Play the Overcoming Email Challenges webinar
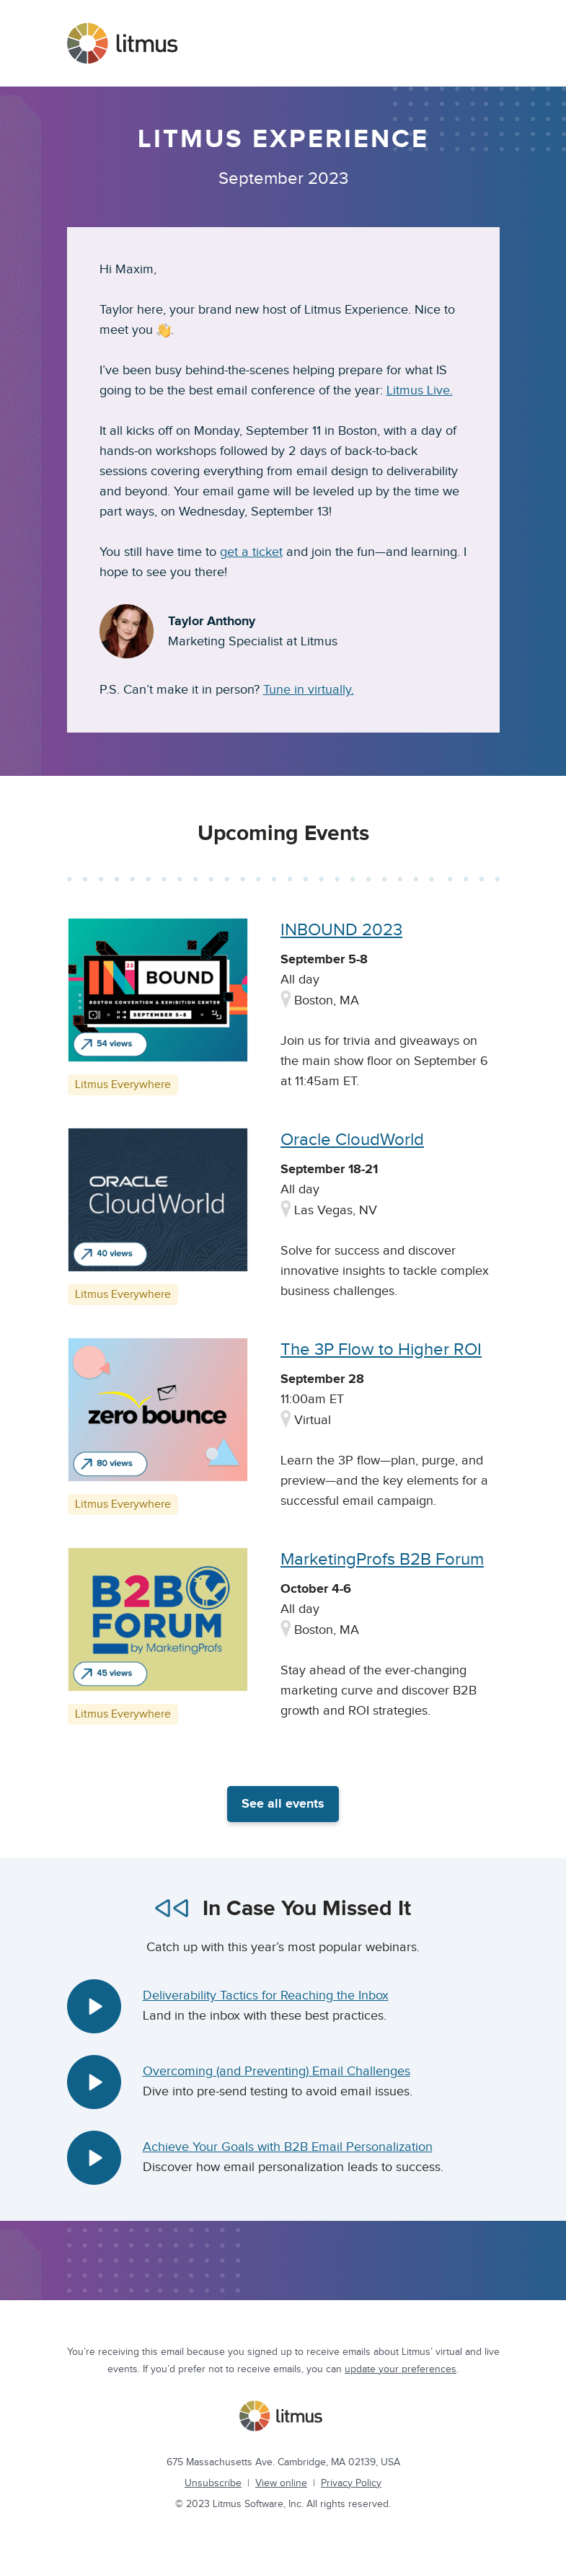566x2559 pixels. [94, 2081]
